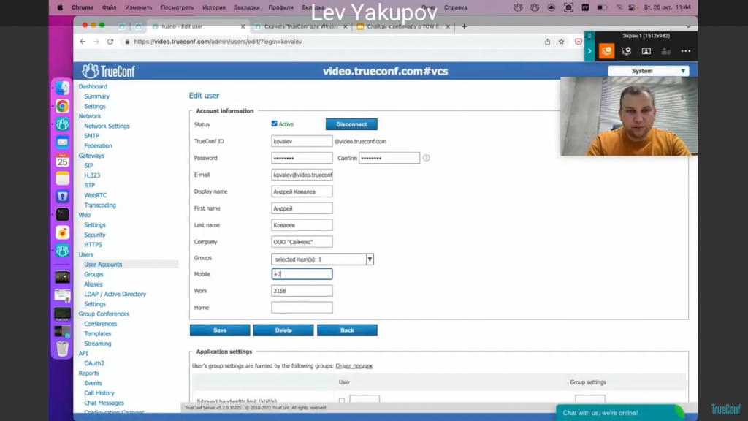Open the screenshot icon in the menu bar

(x=568, y=7)
